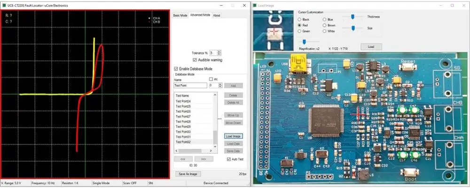Click the red crosshair marker on the PCB

[x=358, y=114]
